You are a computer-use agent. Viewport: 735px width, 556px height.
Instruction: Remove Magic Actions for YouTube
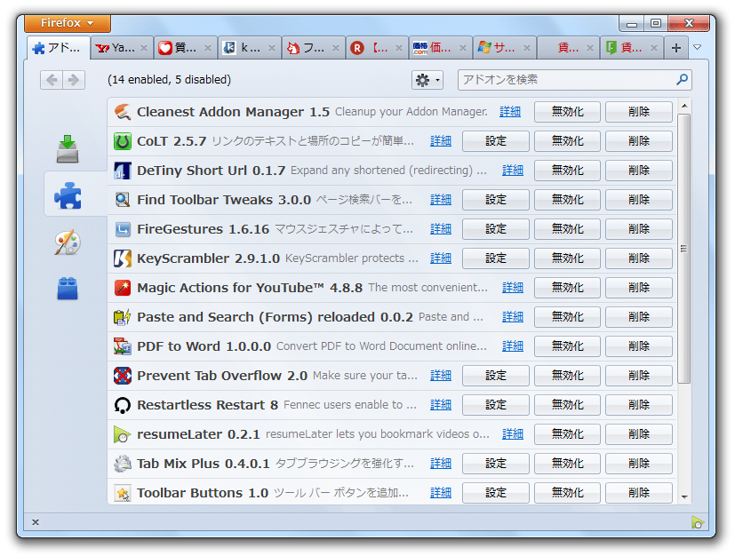(x=639, y=288)
